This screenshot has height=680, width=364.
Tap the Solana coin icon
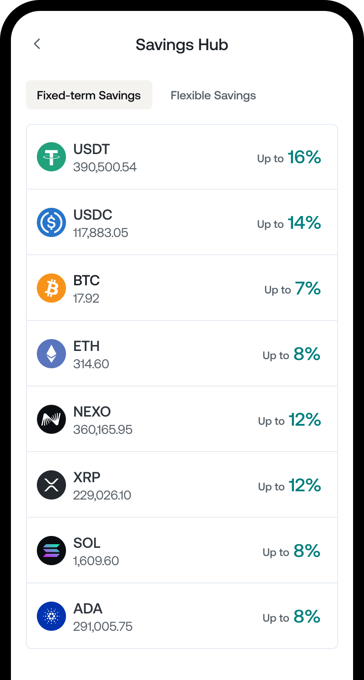51,551
